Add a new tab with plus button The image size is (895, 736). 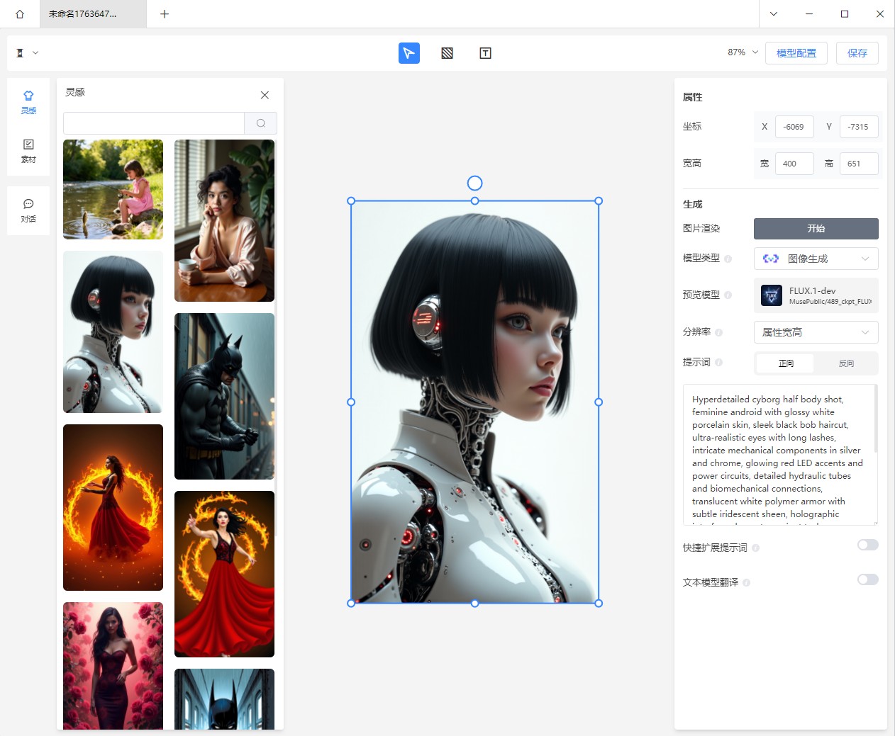(x=165, y=14)
